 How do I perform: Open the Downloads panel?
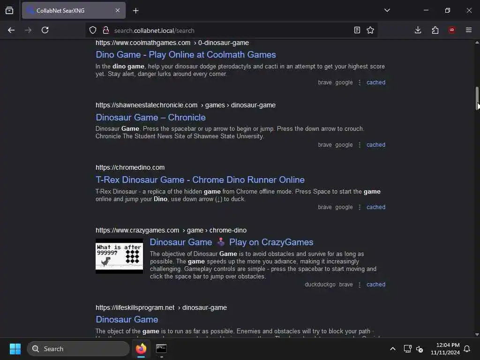pos(418,30)
